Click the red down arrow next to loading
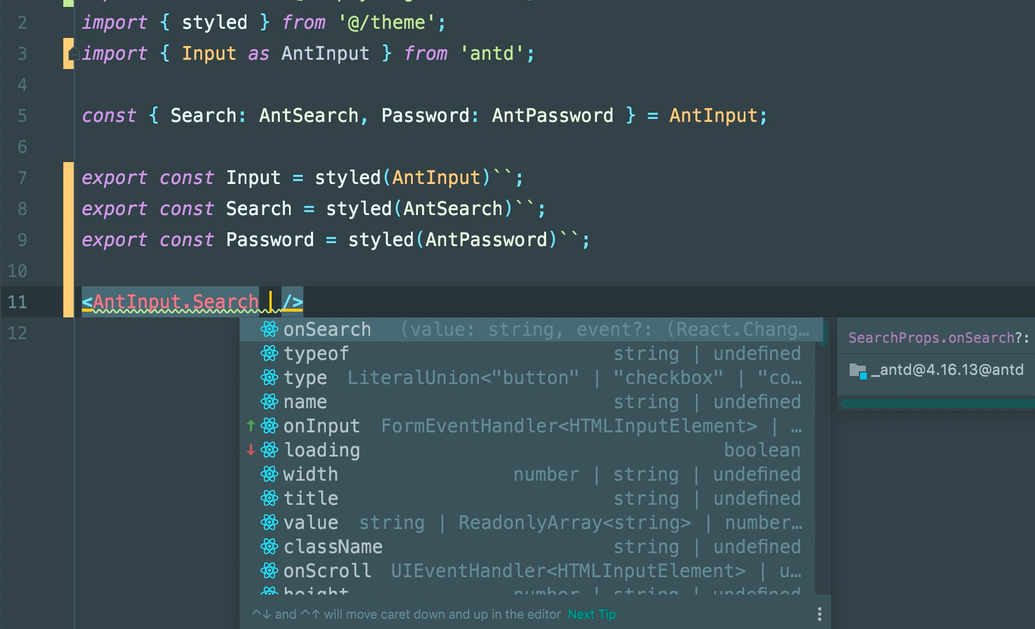 (250, 450)
